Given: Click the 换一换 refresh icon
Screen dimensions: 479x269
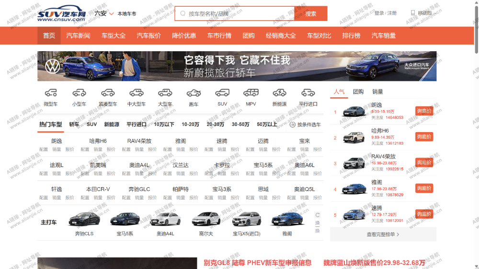Looking at the screenshot, I should click(318, 215).
